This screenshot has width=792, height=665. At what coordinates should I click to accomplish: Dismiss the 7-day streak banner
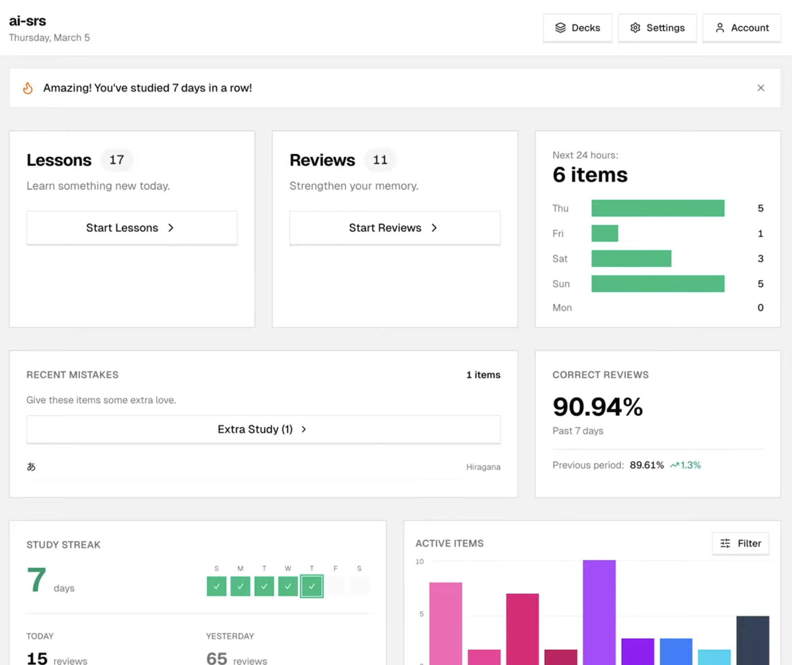[x=760, y=88]
